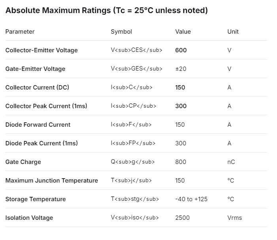Select the Diode Forward Current parameter
Screen dimensions: 277x240
[38, 125]
